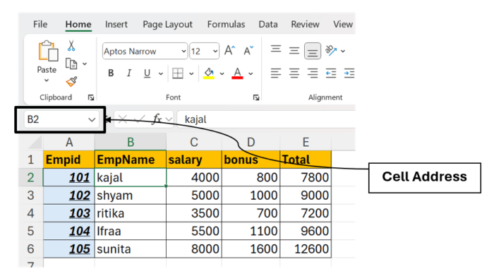Open the Orientation dropdown arrow
This screenshot has width=494, height=276.
[343, 51]
